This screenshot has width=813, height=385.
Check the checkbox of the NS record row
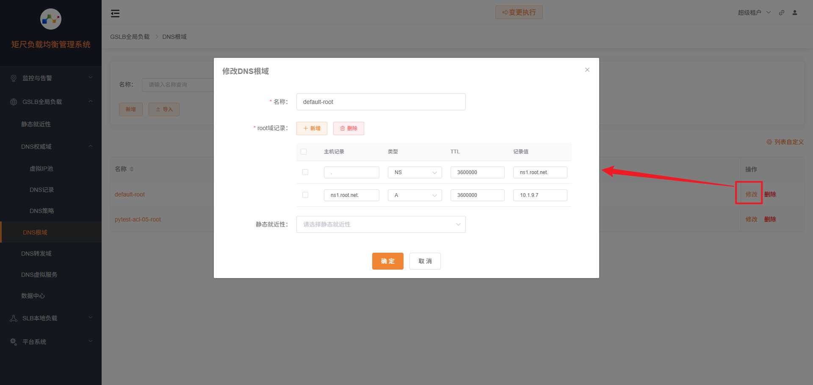point(305,172)
